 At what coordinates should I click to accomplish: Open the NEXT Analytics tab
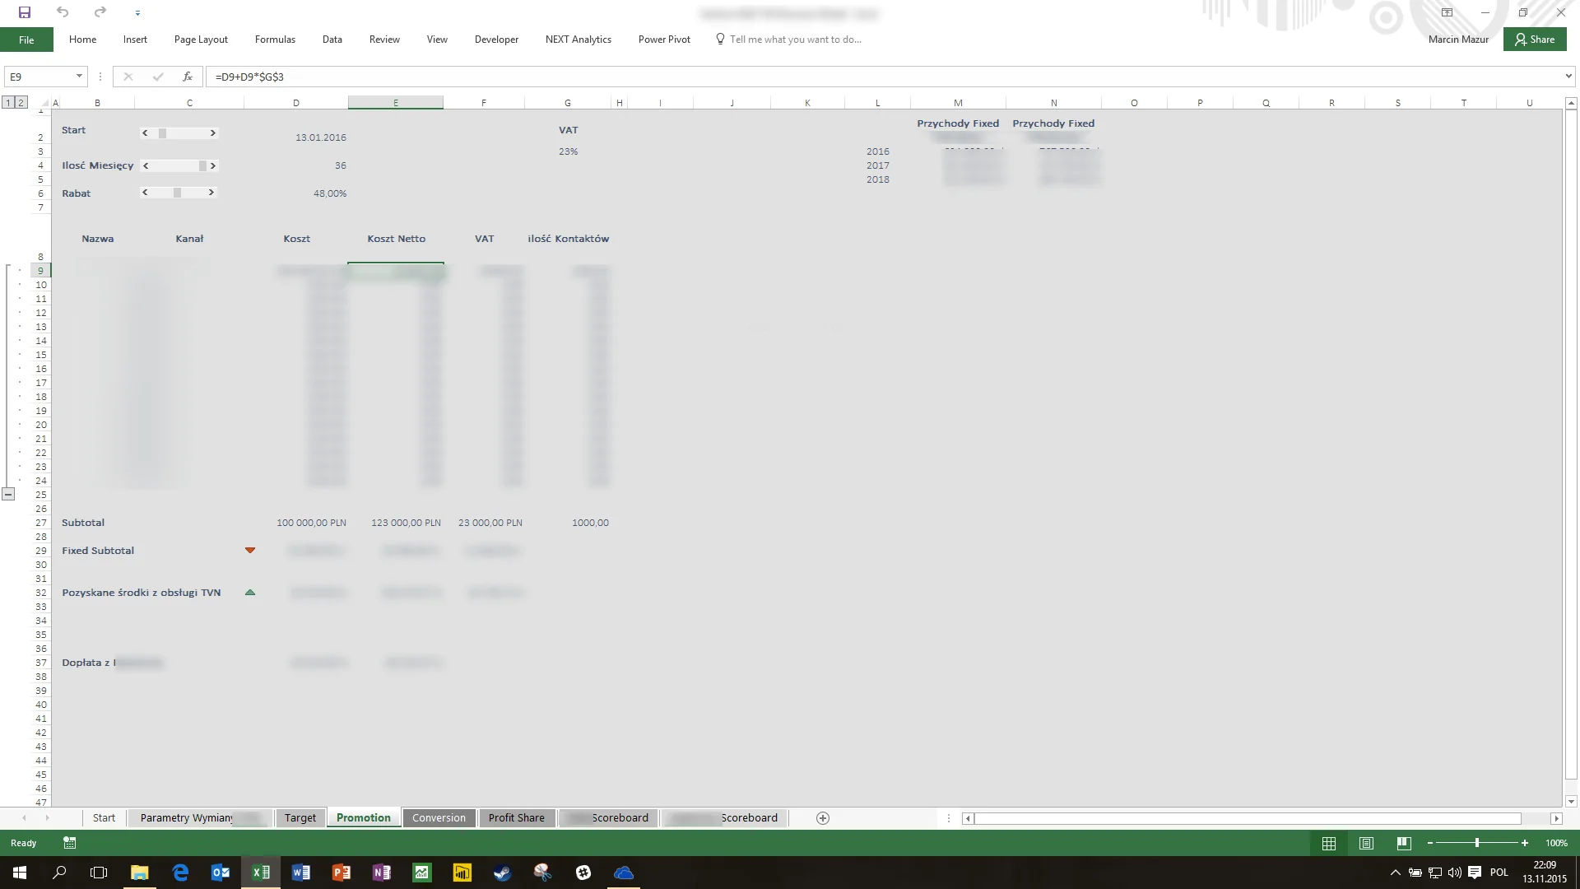pyautogui.click(x=579, y=40)
